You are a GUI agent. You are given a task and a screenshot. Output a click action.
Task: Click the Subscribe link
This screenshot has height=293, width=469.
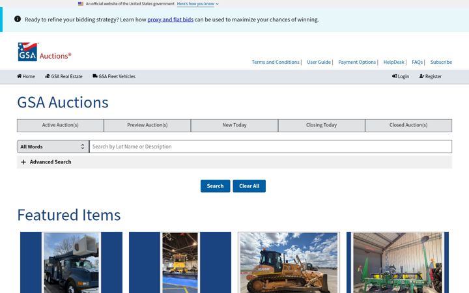pos(441,63)
